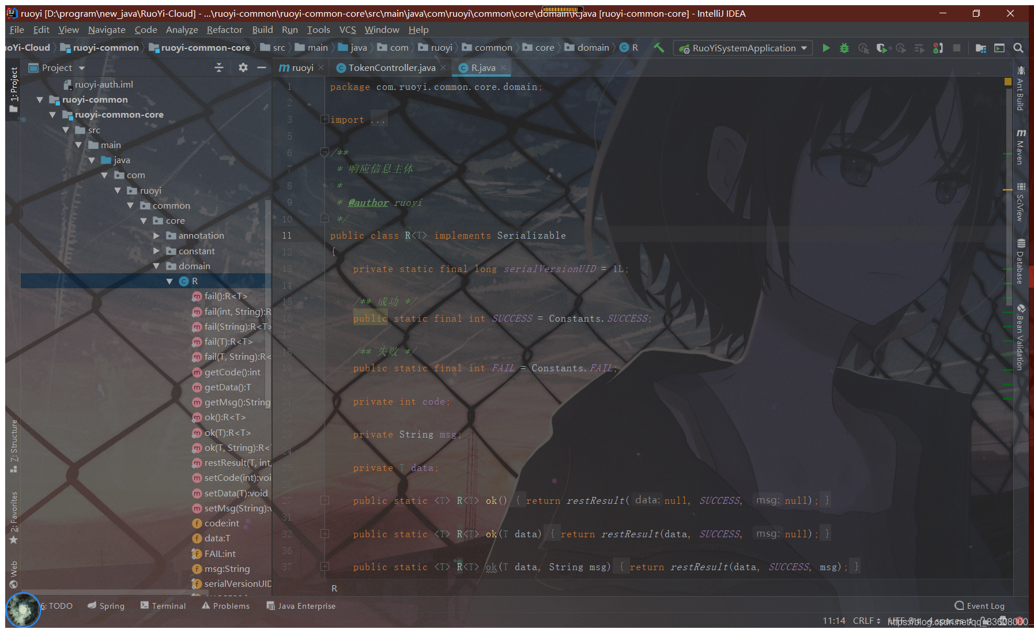Open Z: Structure side panel
This screenshot has height=633, width=1034.
[x=14, y=446]
